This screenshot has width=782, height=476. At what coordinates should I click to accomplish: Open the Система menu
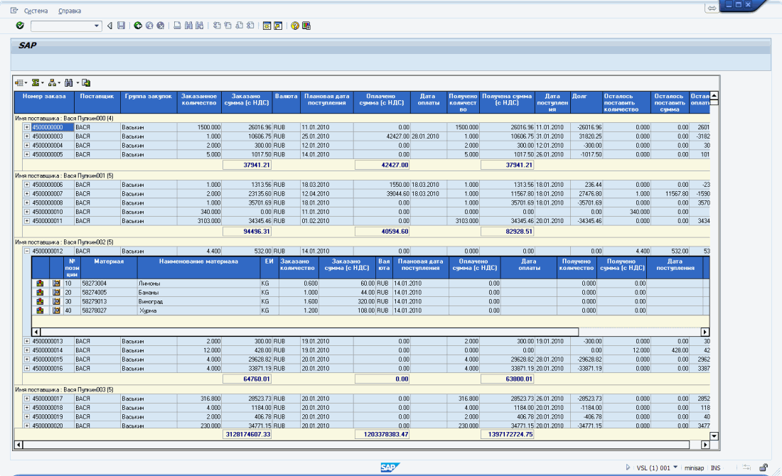pyautogui.click(x=36, y=11)
